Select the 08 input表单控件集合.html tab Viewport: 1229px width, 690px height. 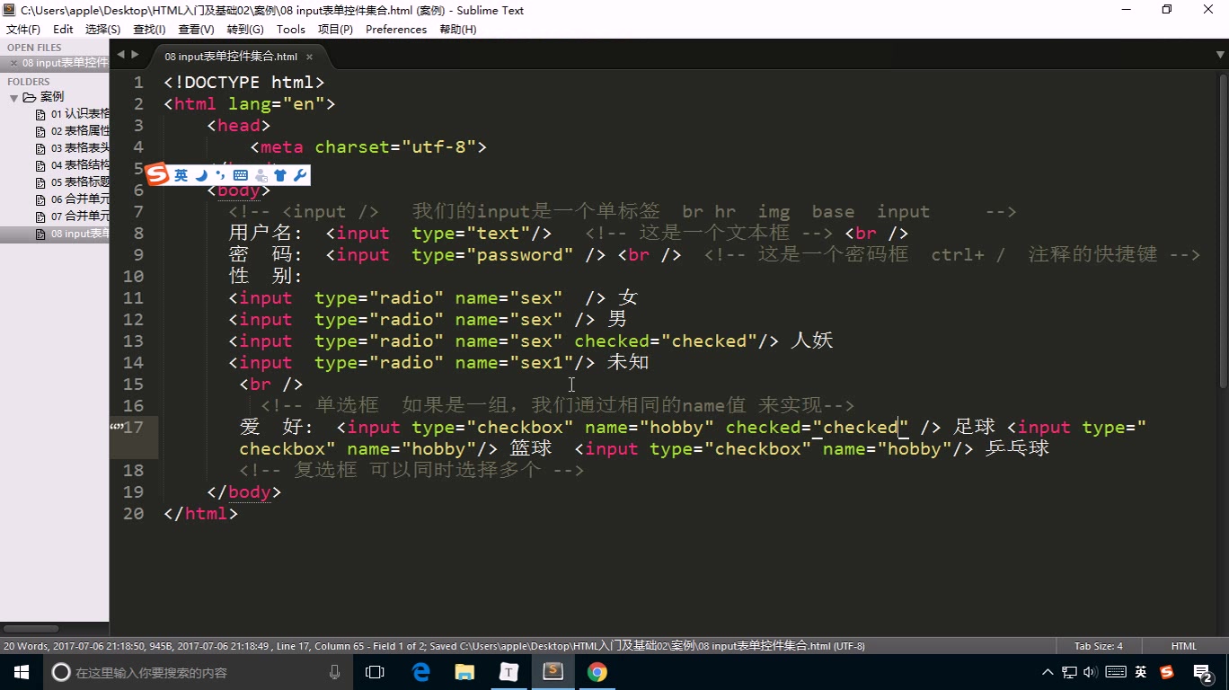(x=229, y=55)
